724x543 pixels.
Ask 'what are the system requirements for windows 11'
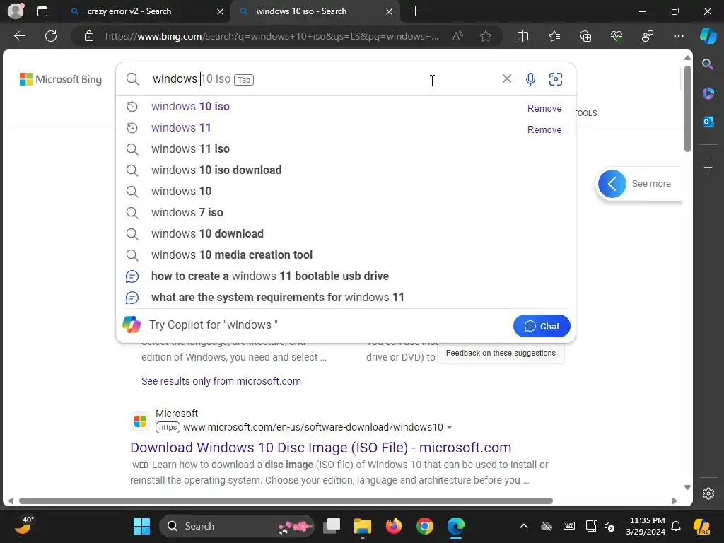pos(346,298)
